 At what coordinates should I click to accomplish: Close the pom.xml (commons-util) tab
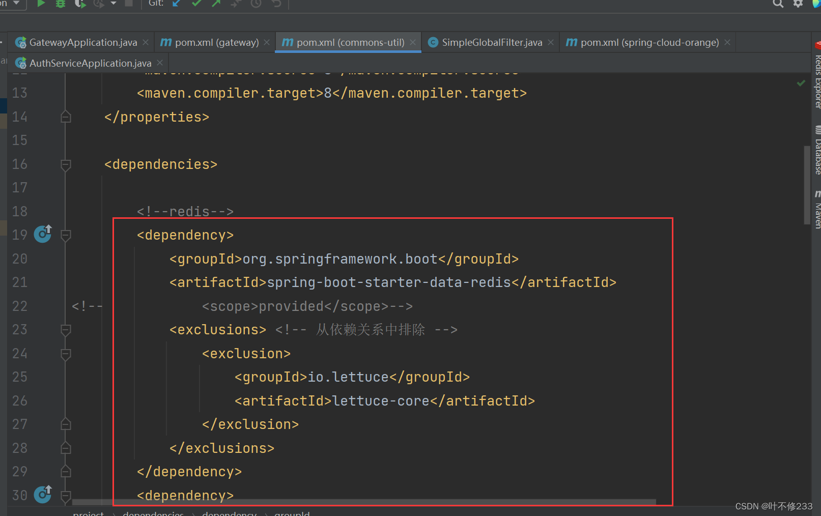pyautogui.click(x=413, y=42)
